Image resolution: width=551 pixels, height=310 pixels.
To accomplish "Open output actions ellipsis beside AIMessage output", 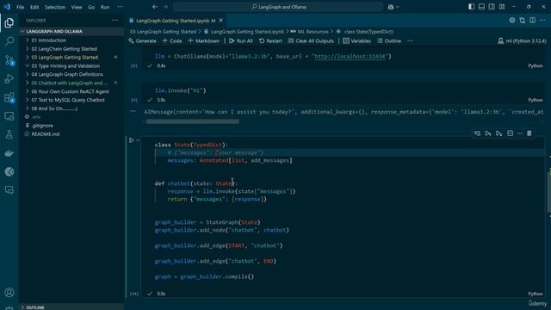I will click(133, 111).
